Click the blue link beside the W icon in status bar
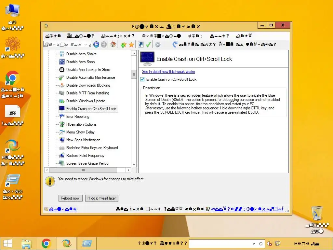The image size is (333, 250). pos(247,209)
